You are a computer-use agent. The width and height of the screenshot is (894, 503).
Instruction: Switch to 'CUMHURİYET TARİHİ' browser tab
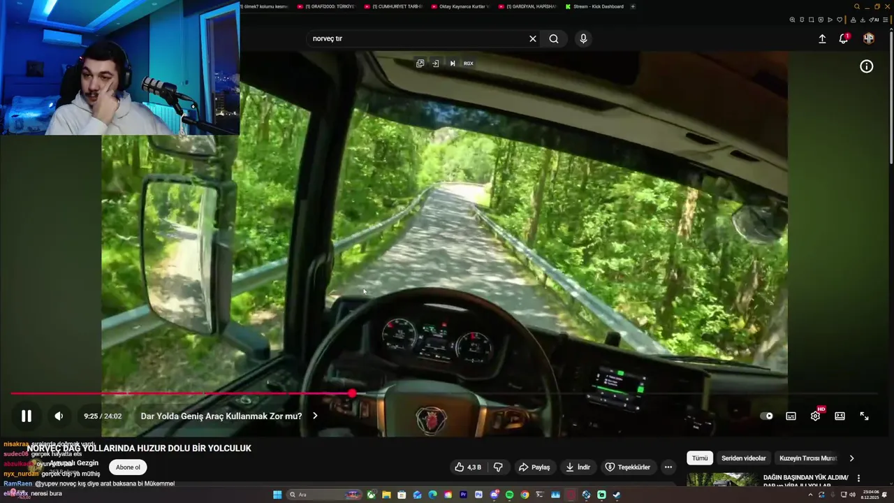[393, 6]
